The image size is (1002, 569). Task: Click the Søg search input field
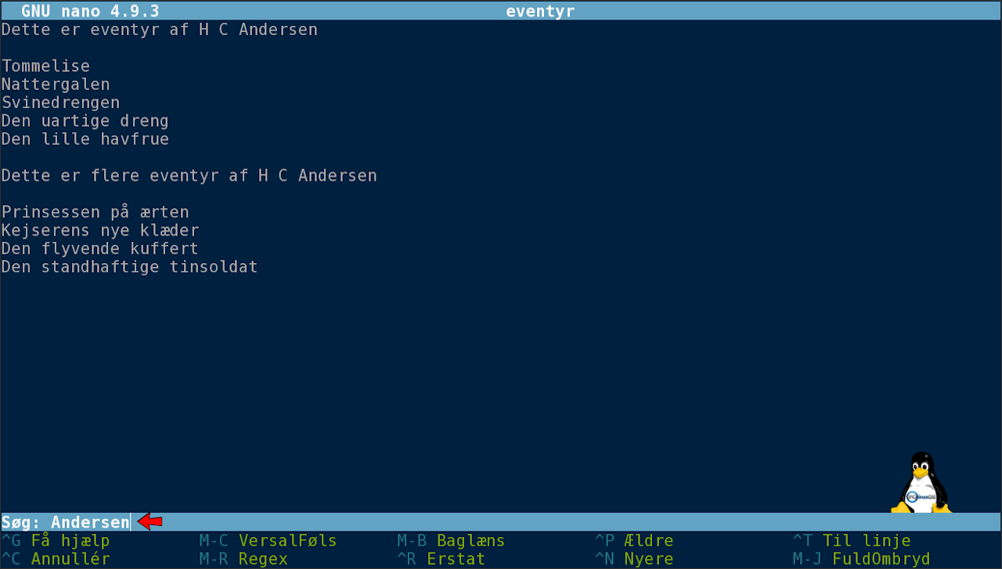coord(90,522)
